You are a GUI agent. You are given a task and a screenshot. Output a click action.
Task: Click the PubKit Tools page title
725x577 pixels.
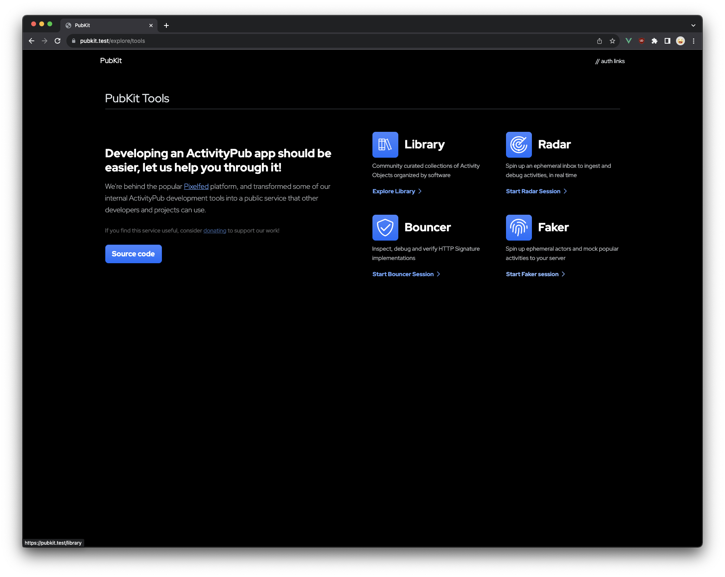(137, 98)
